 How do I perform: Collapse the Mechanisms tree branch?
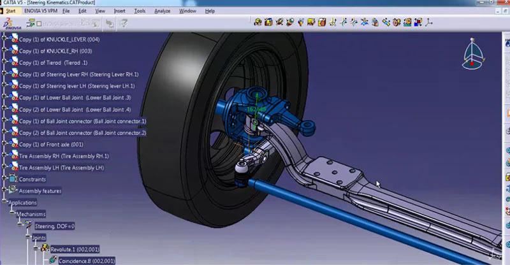pyautogui.click(x=12, y=214)
